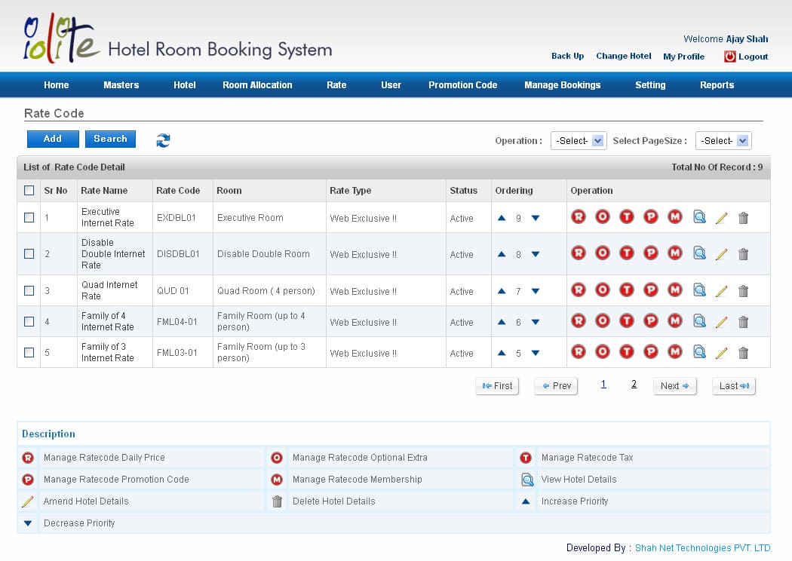792x561 pixels.
Task: Open Manage Ratecode Promotion Code for Family of 4 rate
Action: [650, 321]
